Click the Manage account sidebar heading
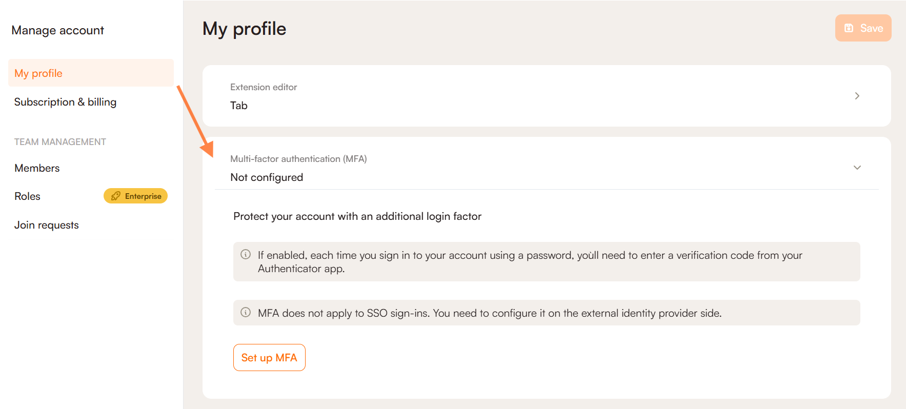 (57, 30)
